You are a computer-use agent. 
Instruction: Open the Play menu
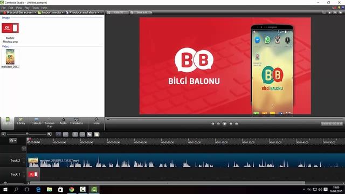click(x=27, y=8)
